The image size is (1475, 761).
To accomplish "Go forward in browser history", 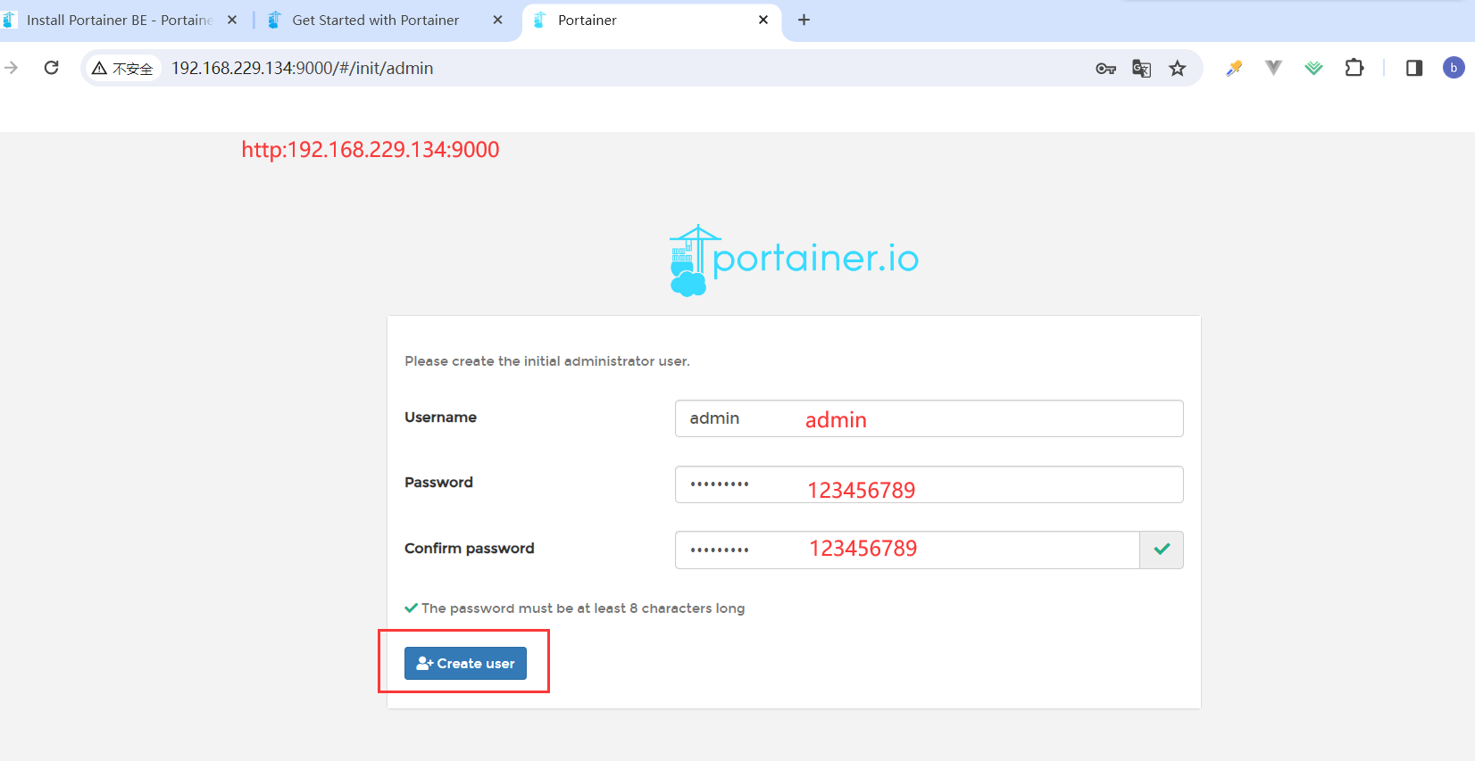I will 11,68.
